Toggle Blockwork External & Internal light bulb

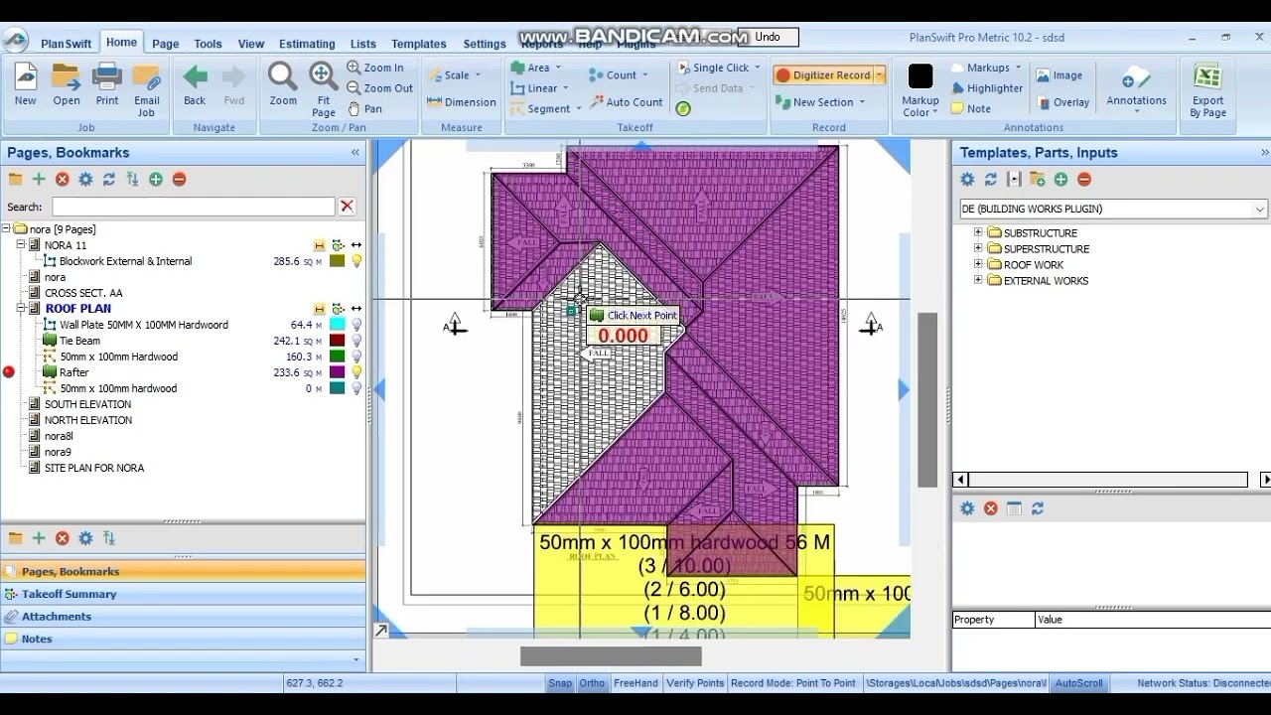tap(356, 261)
